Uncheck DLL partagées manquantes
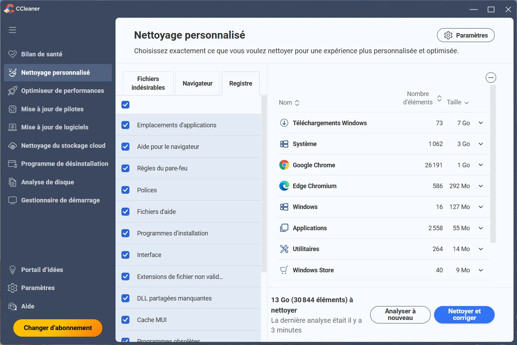The height and width of the screenshot is (345, 517). click(x=125, y=298)
